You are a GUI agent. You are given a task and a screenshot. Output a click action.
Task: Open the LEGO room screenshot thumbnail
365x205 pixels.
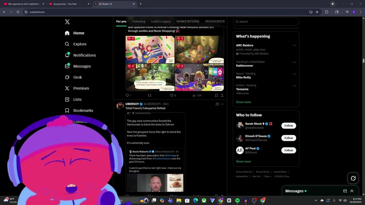(150, 49)
